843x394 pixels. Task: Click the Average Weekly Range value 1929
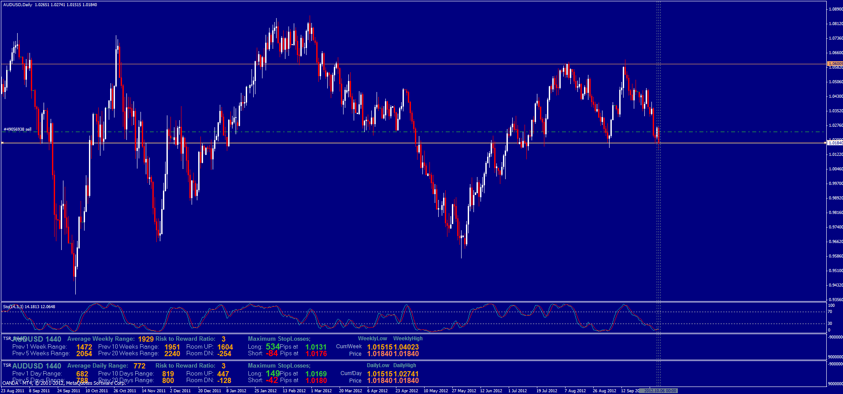pyautogui.click(x=146, y=339)
